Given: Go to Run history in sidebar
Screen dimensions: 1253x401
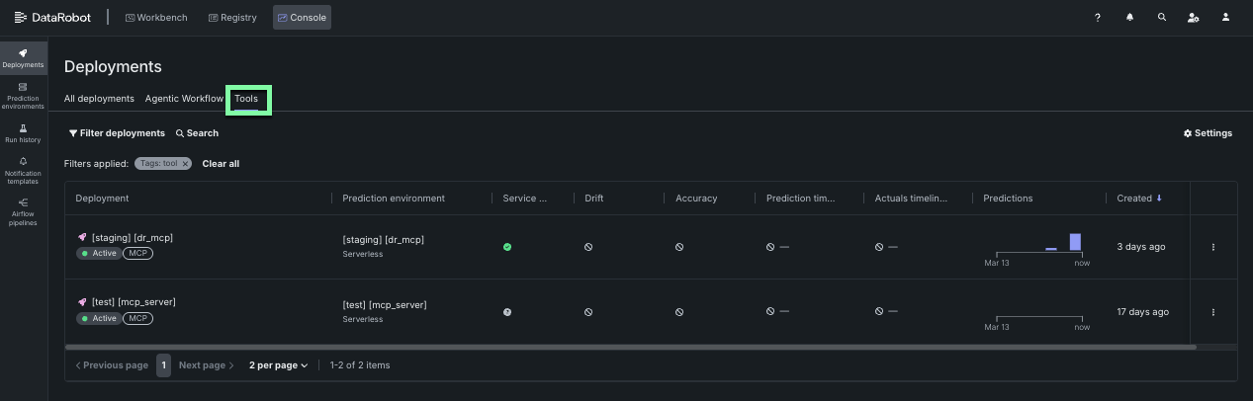Looking at the screenshot, I should [23, 133].
